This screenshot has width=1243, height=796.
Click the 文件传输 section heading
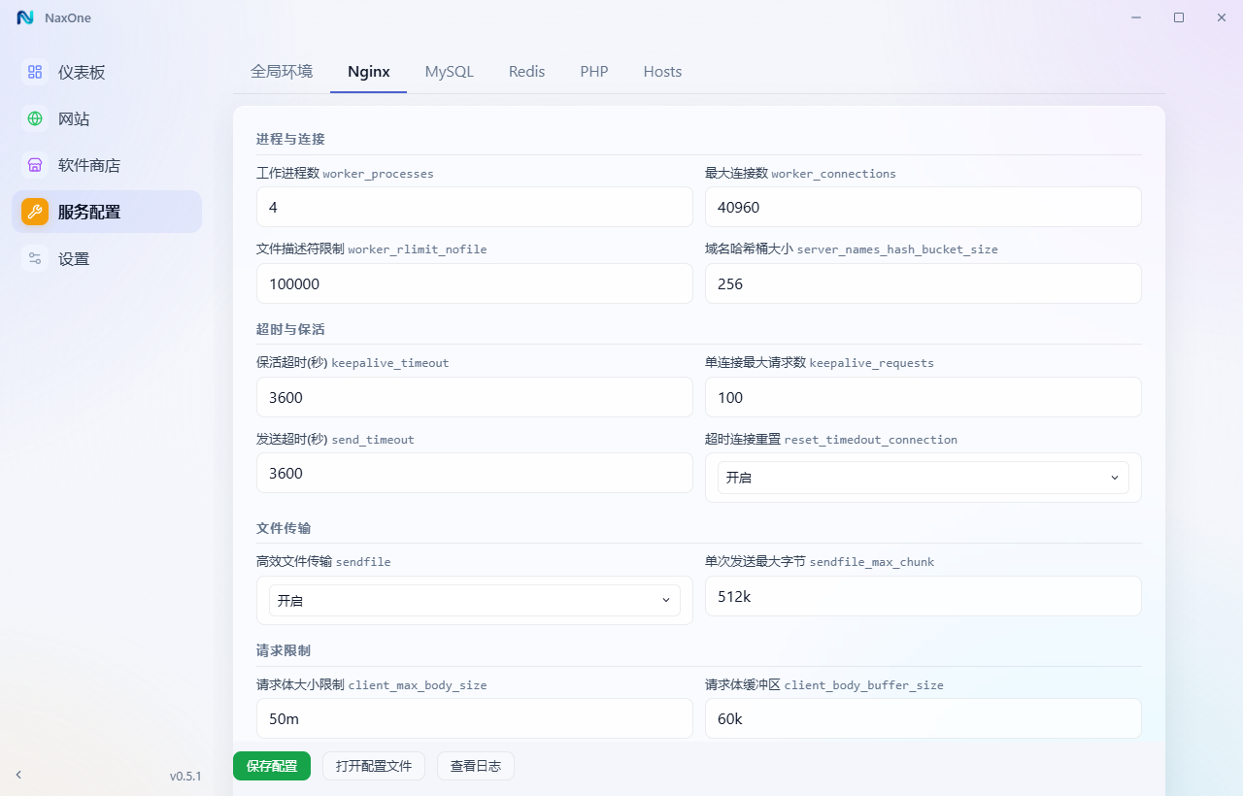point(284,528)
